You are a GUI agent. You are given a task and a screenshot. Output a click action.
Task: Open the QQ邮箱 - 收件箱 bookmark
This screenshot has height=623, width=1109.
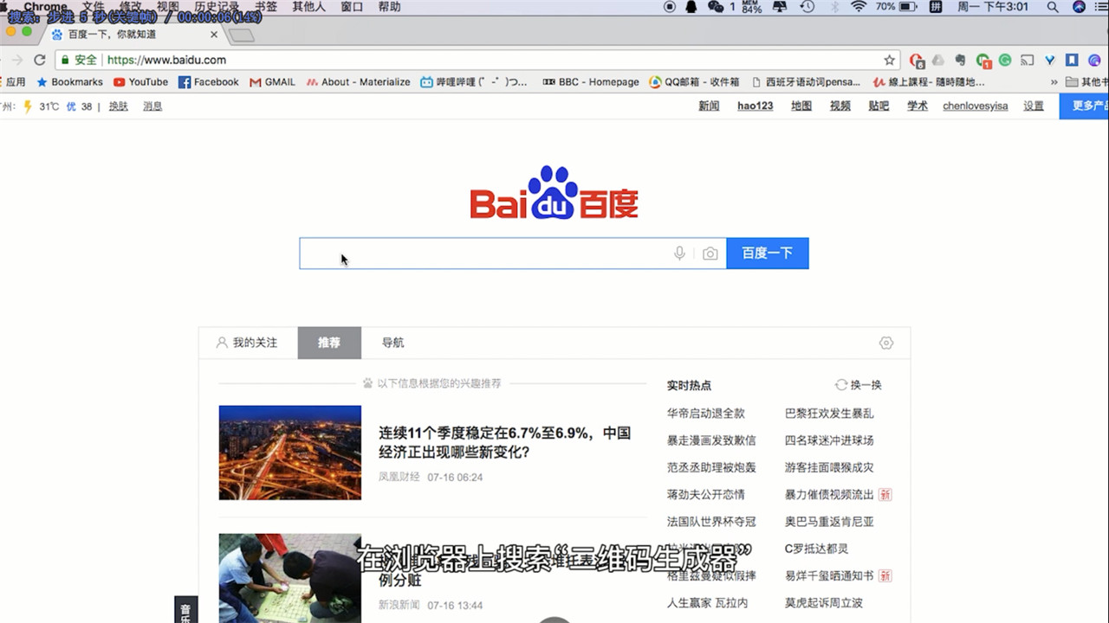pyautogui.click(x=694, y=82)
